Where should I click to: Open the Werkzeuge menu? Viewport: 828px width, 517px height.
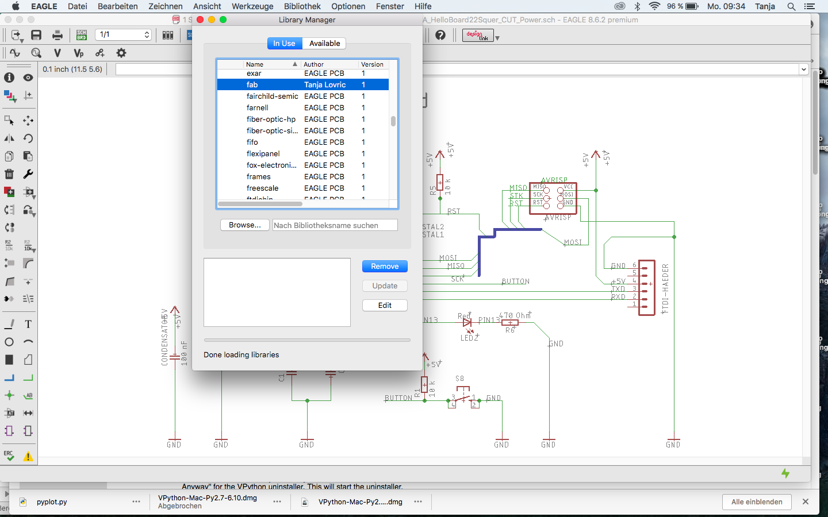252,6
